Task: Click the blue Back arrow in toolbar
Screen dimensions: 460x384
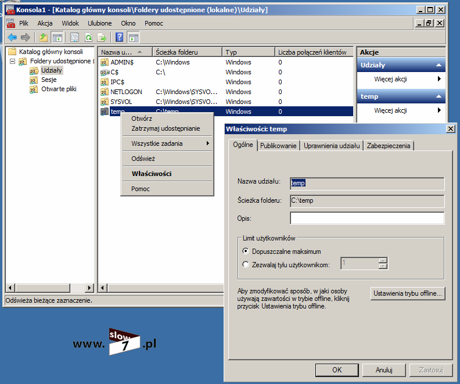Action: click(12, 38)
